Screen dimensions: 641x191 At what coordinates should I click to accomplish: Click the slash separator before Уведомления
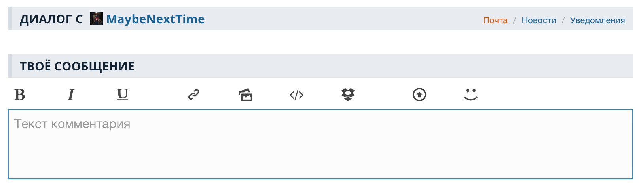[563, 20]
